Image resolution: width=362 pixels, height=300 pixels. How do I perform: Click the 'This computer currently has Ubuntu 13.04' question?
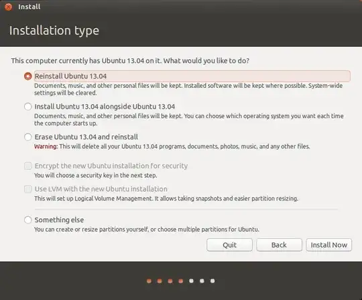(x=130, y=61)
